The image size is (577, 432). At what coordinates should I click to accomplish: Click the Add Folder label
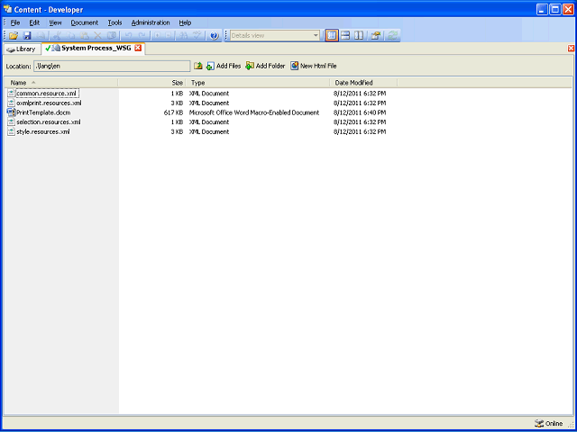pyautogui.click(x=270, y=66)
